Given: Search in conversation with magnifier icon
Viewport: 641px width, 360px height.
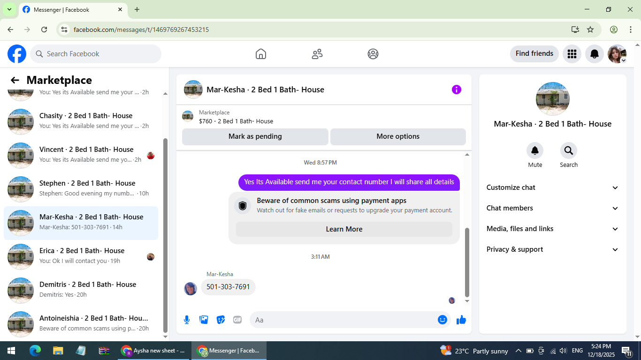Looking at the screenshot, I should [x=569, y=150].
